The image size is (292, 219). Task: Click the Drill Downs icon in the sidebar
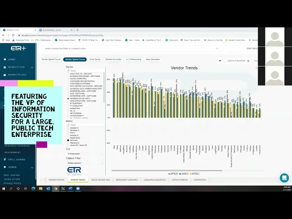(5, 159)
